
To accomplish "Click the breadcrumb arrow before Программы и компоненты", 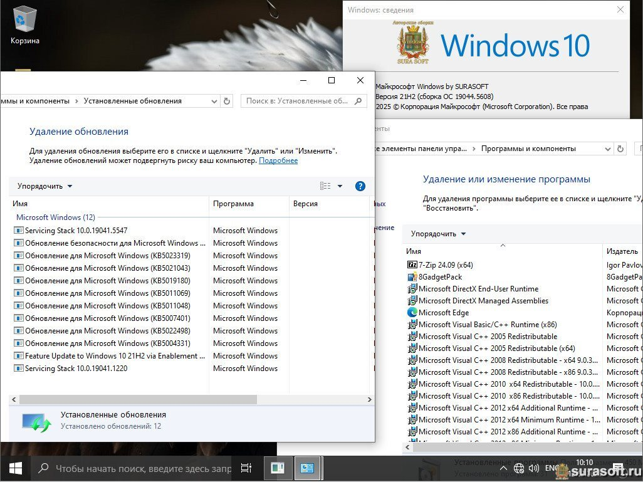I will (474, 149).
